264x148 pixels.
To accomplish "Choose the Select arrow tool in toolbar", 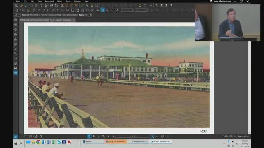I will pyautogui.click(x=98, y=10).
